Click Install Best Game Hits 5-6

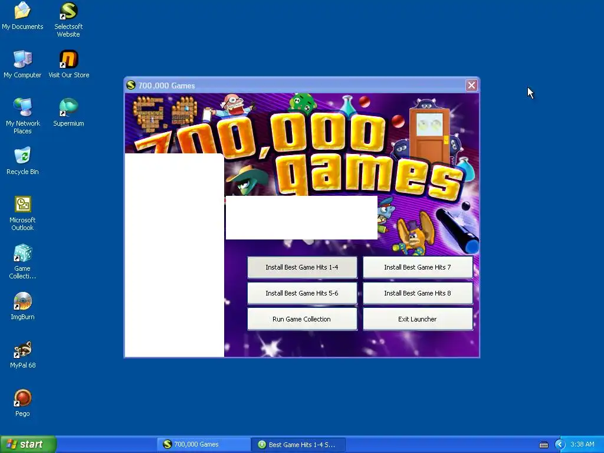[x=302, y=293]
